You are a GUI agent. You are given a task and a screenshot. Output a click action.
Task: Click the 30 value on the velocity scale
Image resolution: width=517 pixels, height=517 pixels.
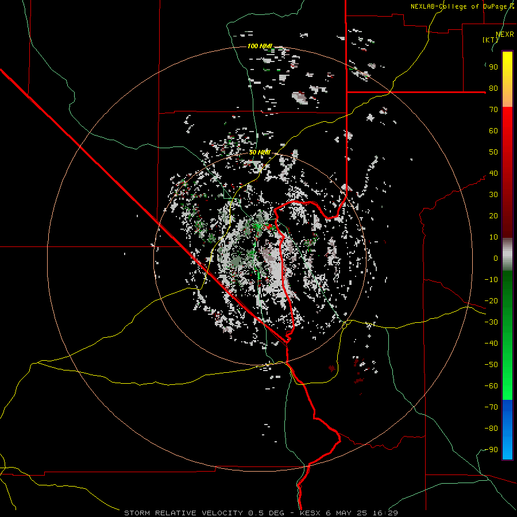coord(493,195)
